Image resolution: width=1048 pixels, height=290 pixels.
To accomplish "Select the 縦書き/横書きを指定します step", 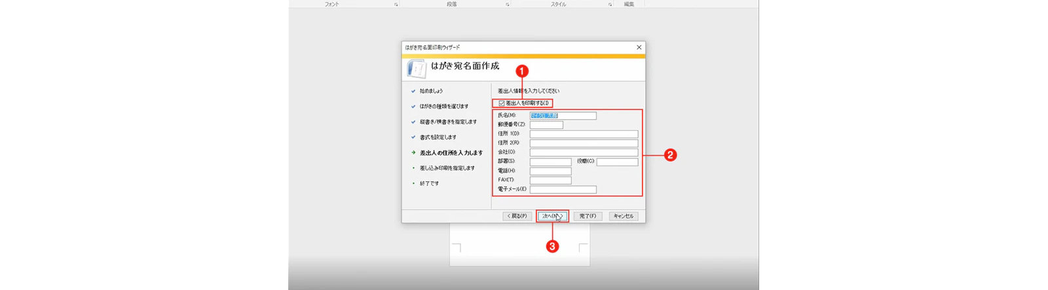I will point(448,122).
